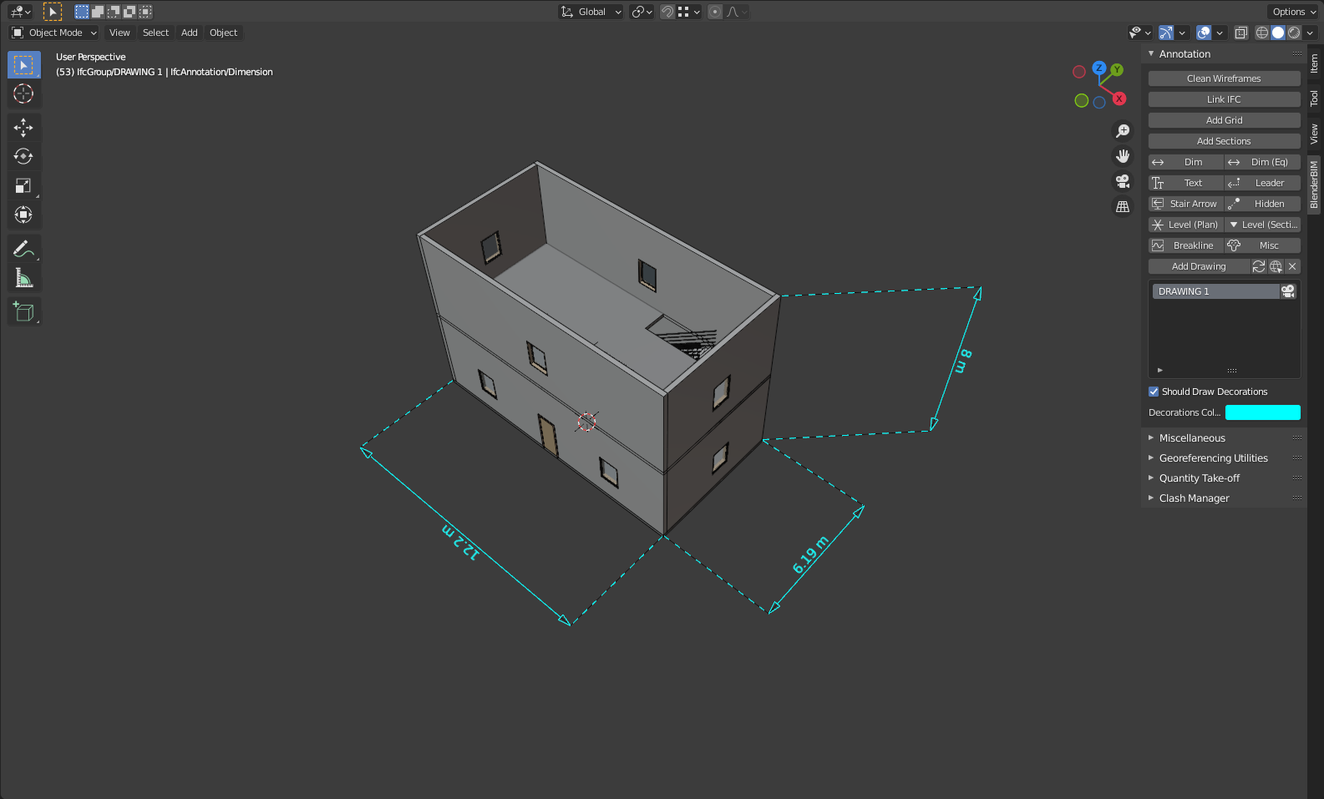Screen dimensions: 1324x799
Task: Toggle camera view in viewport
Action: (1123, 181)
